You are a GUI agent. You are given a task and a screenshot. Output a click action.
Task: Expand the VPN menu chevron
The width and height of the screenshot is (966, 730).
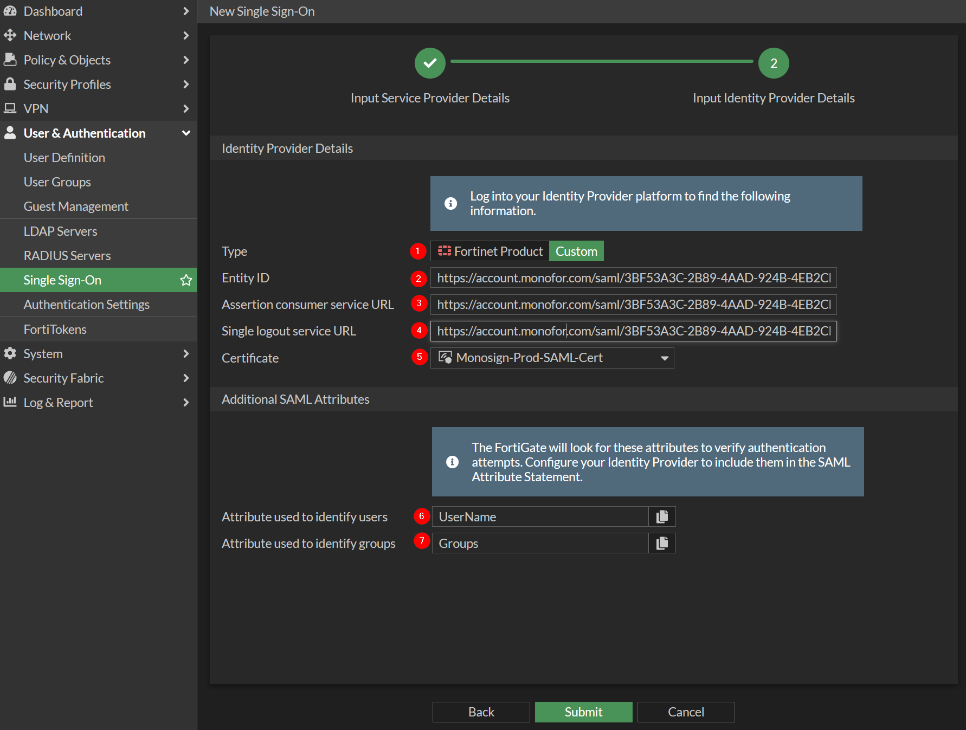point(186,109)
